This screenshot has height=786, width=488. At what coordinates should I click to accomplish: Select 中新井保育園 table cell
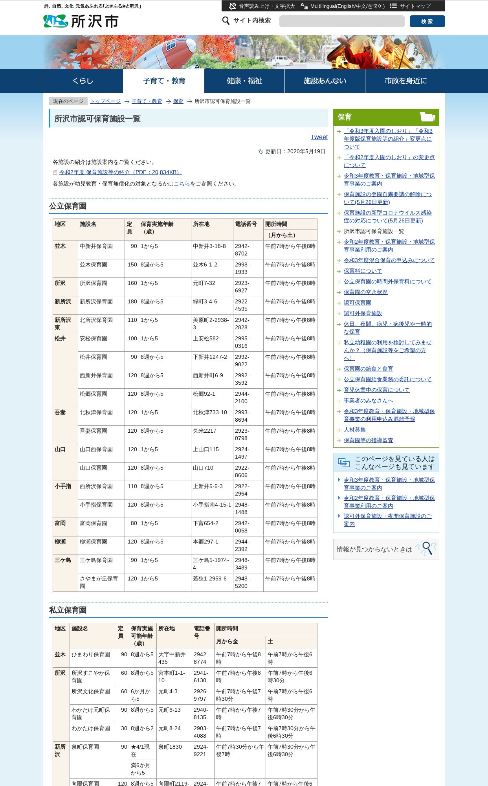click(101, 250)
